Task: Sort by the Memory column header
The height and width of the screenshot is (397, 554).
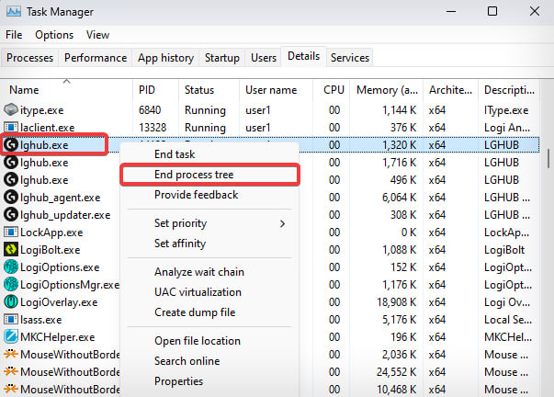Action: [387, 90]
